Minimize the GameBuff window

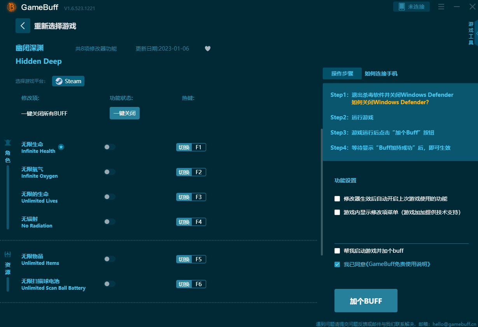[x=457, y=7]
